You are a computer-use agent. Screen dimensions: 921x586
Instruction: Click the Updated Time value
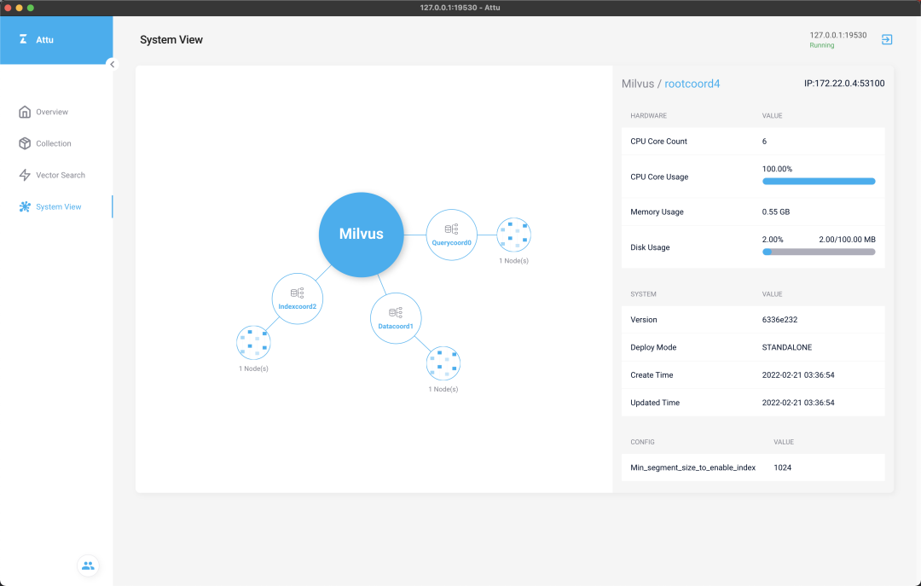pyautogui.click(x=798, y=403)
